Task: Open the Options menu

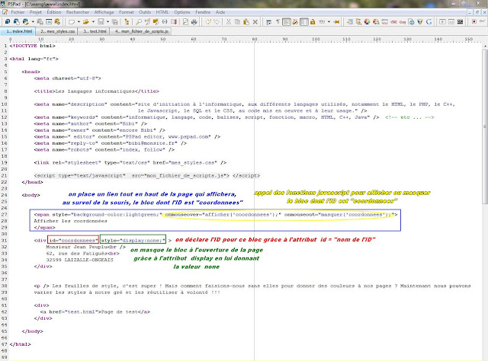Action: [182, 12]
